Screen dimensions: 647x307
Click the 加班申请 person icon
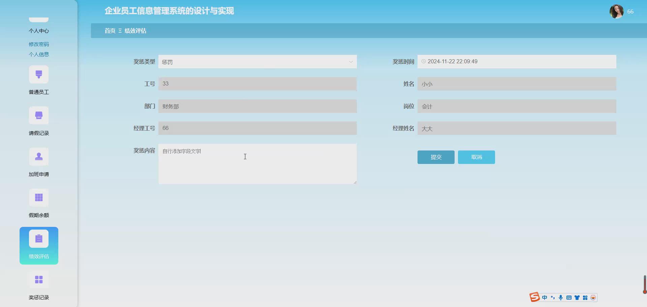39,157
